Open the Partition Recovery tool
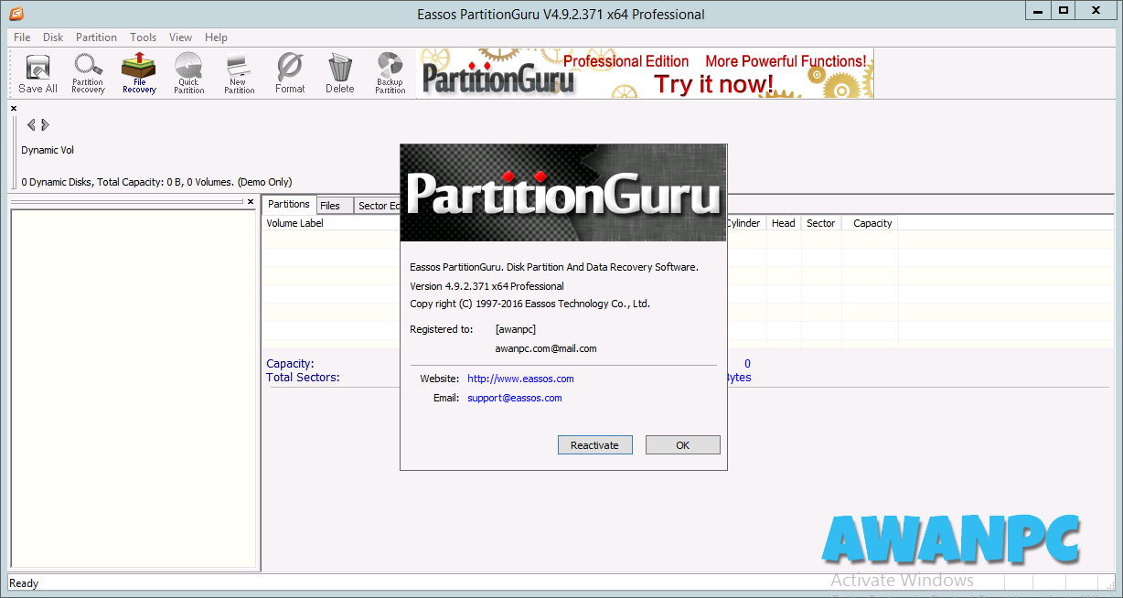This screenshot has height=598, width=1123. pos(88,73)
